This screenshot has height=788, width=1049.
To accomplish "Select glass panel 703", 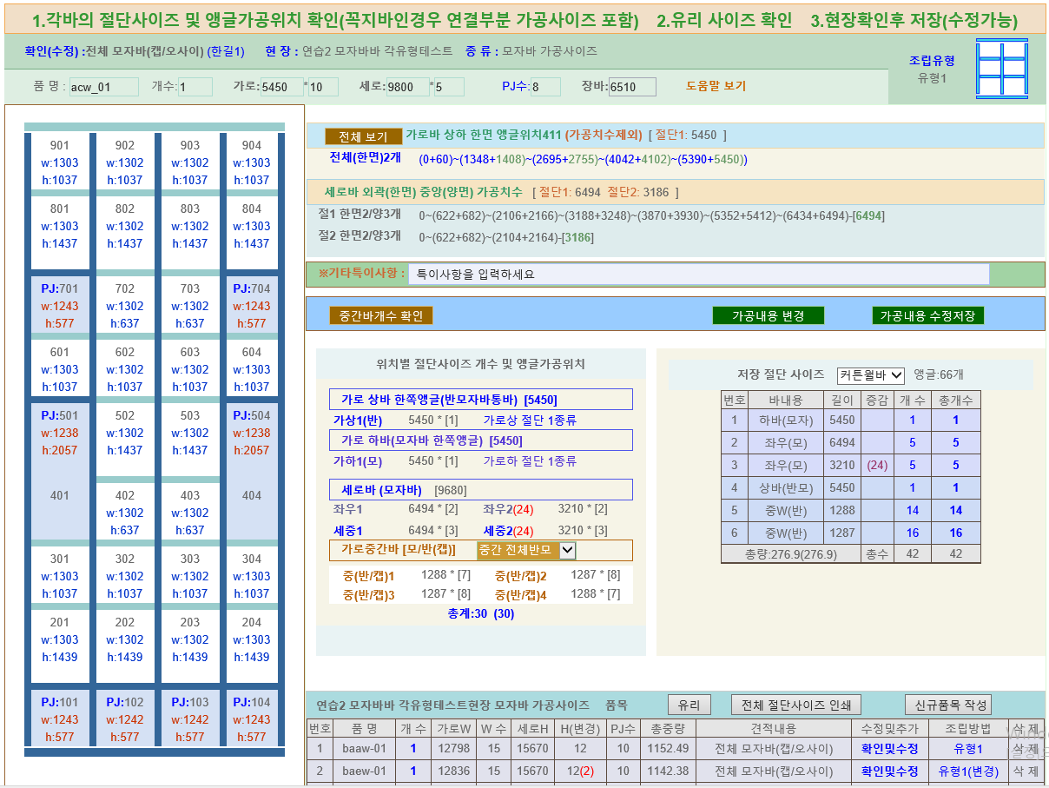I will pos(190,305).
